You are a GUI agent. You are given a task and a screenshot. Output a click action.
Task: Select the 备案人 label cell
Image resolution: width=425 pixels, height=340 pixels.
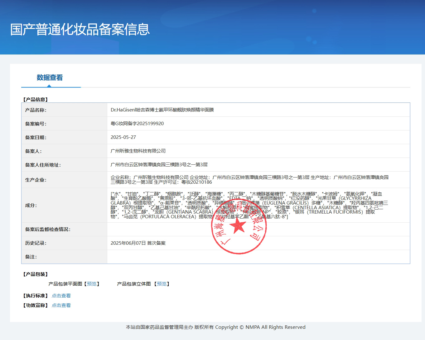[64, 151]
